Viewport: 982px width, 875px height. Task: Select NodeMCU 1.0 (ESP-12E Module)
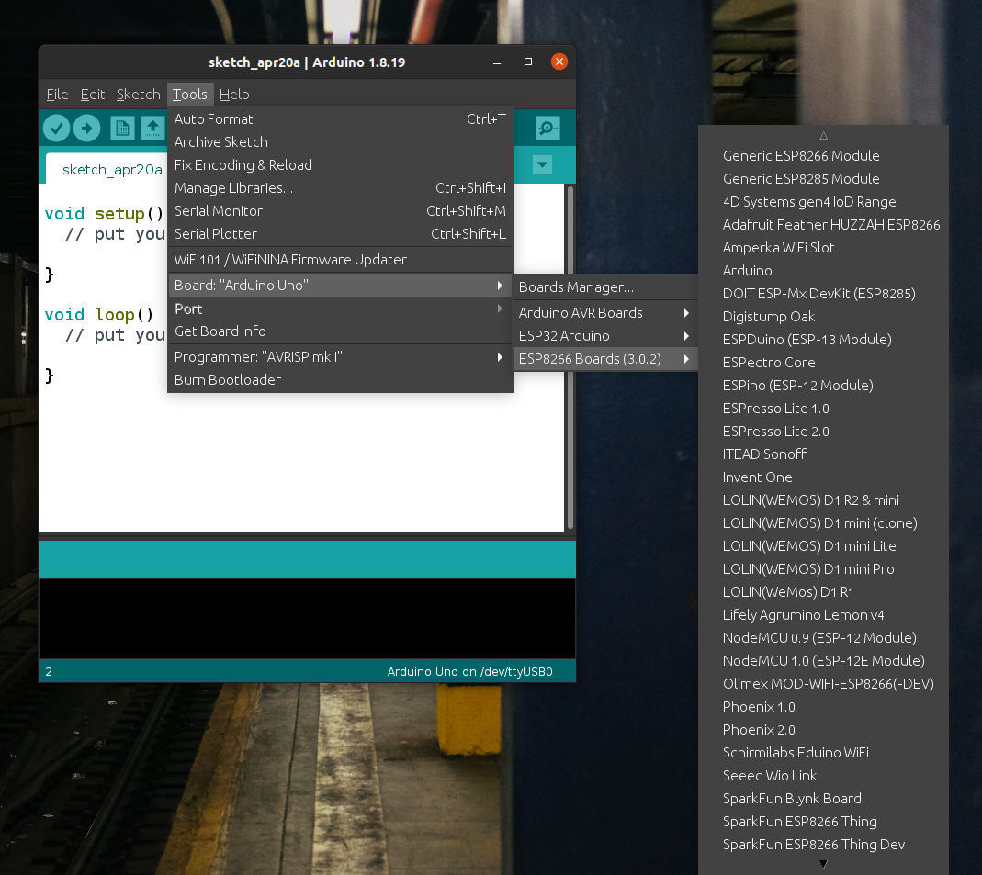[824, 661]
